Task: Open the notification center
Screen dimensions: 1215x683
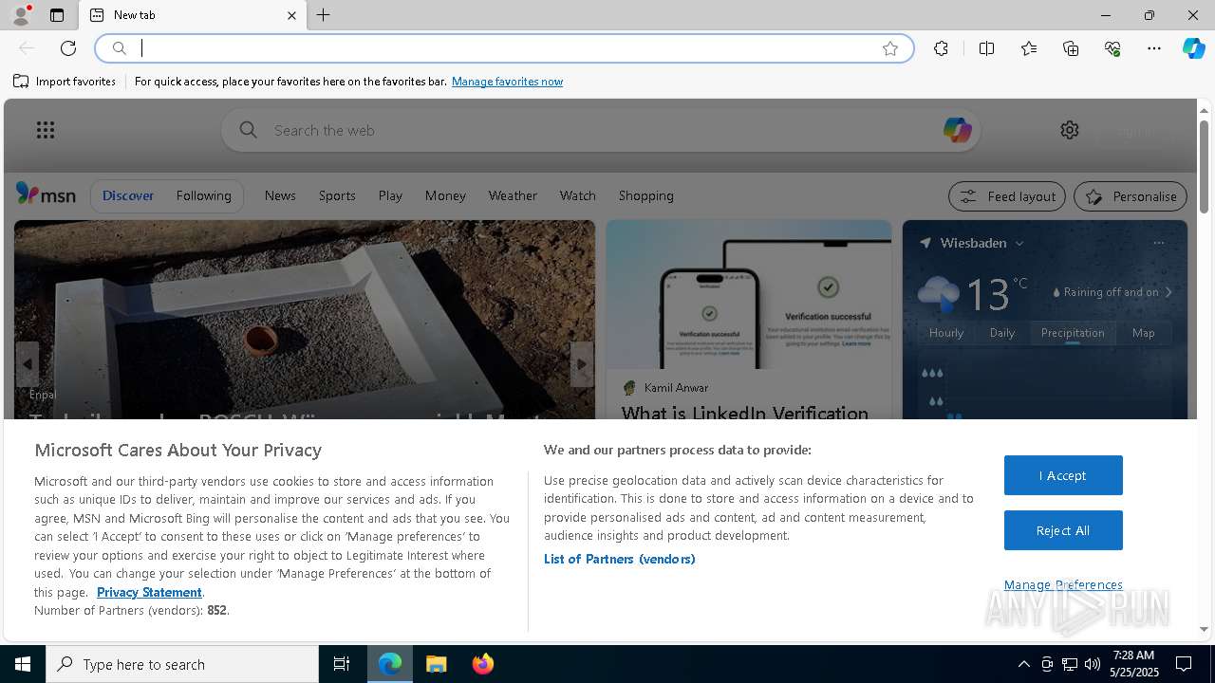Action: (x=1184, y=664)
